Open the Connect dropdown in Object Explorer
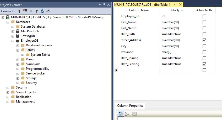 [8, 11]
